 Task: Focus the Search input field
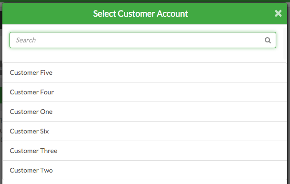(143, 40)
